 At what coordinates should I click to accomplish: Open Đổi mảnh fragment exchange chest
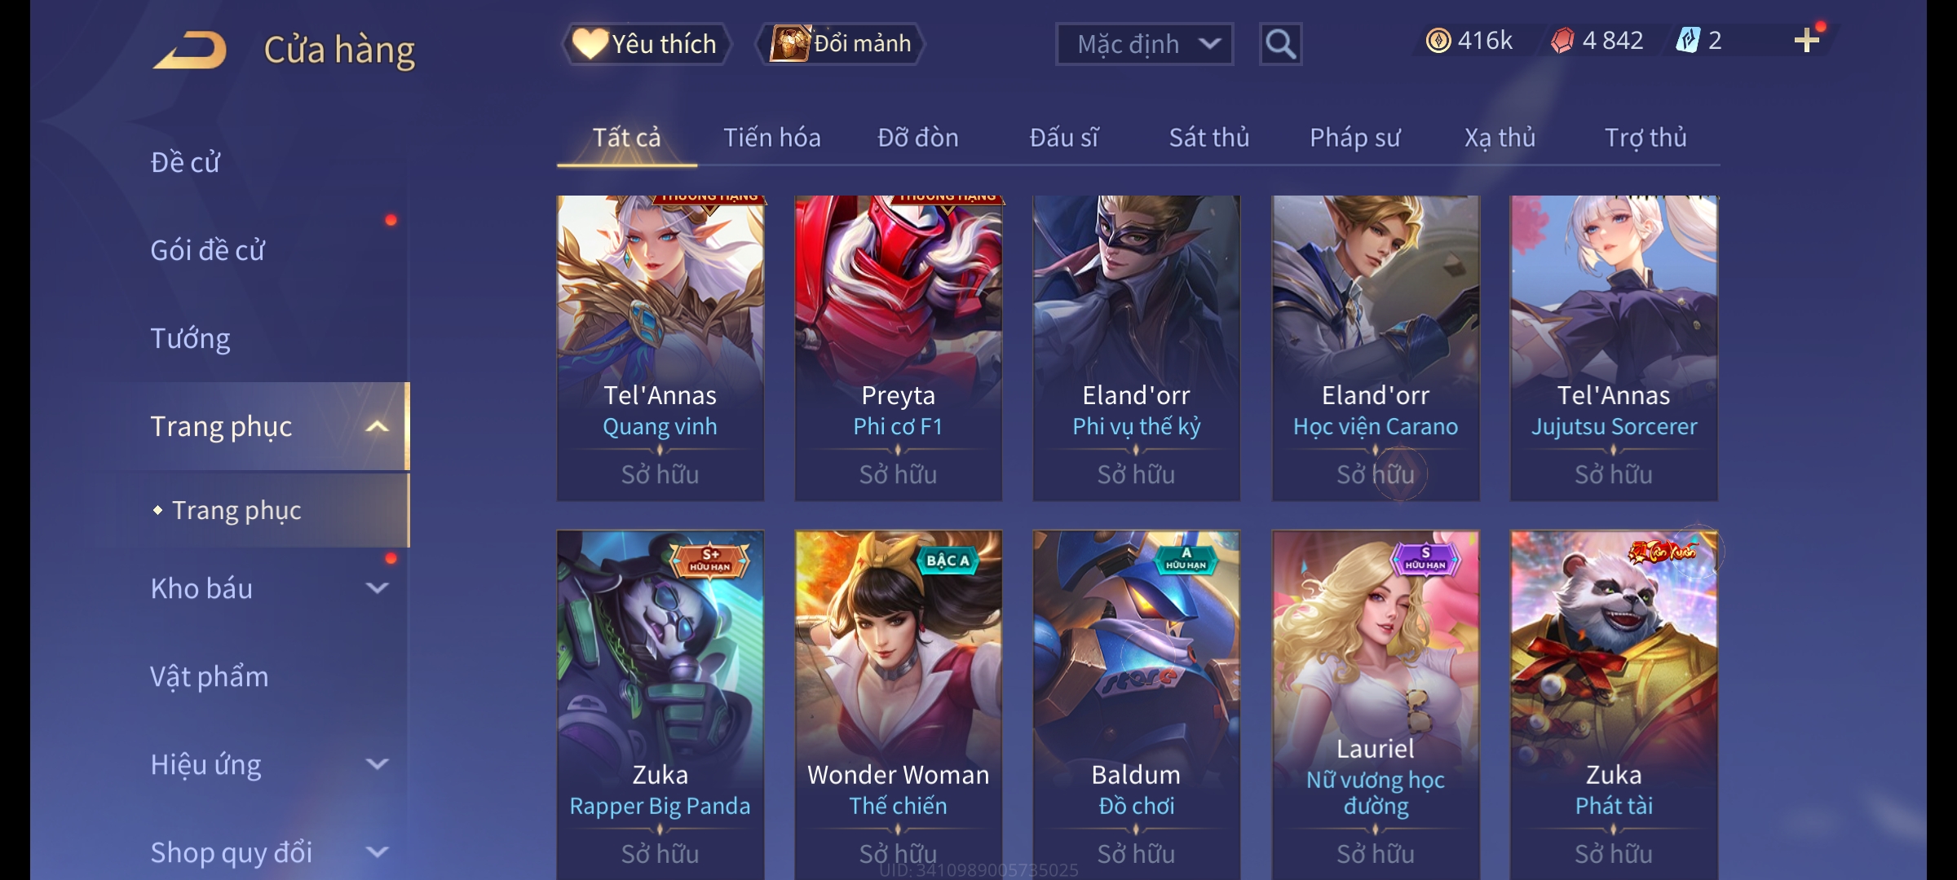click(x=841, y=43)
